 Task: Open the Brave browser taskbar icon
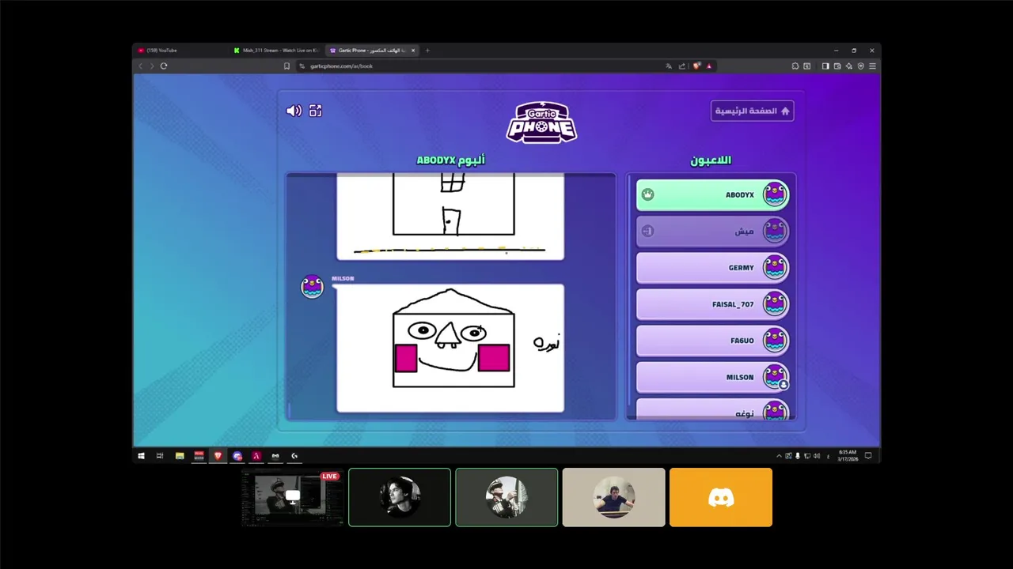218,456
